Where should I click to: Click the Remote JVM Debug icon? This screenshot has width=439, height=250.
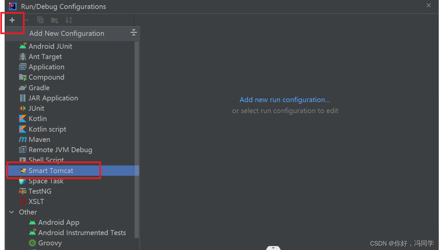(x=23, y=150)
